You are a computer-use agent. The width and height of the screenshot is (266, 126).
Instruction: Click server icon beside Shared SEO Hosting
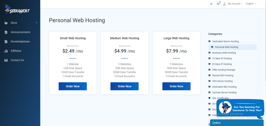click(210, 76)
